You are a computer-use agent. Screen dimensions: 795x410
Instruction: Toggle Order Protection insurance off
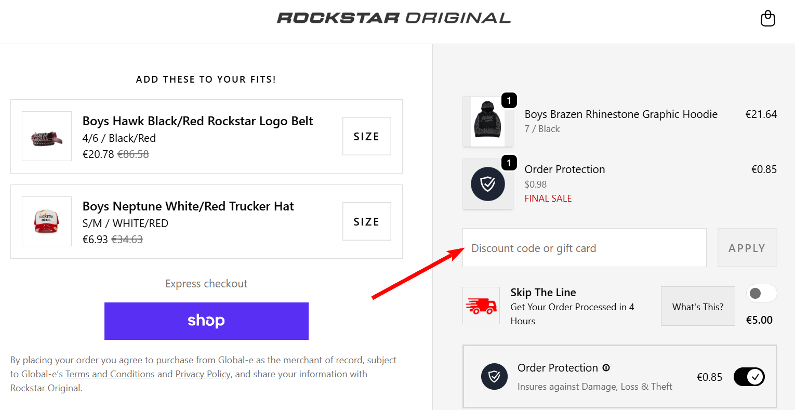(749, 377)
